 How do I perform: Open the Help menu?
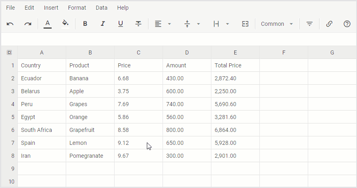pyautogui.click(x=123, y=8)
